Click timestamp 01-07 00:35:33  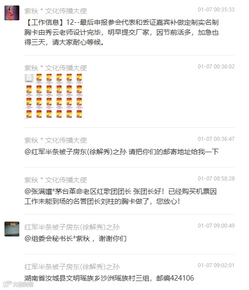pyautogui.click(x=216, y=9)
